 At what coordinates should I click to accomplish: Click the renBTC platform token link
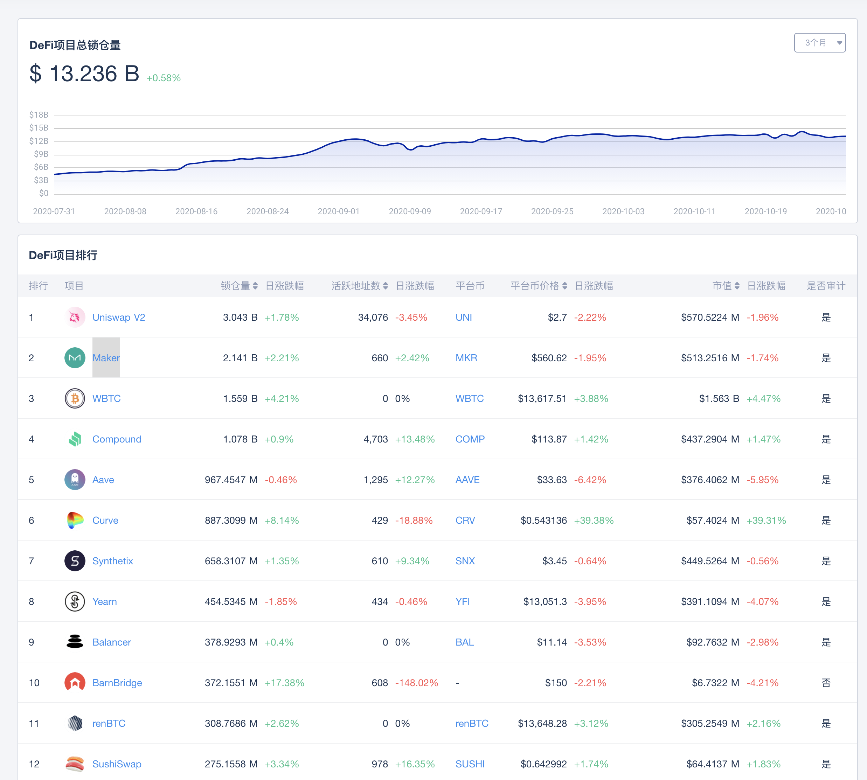coord(472,723)
